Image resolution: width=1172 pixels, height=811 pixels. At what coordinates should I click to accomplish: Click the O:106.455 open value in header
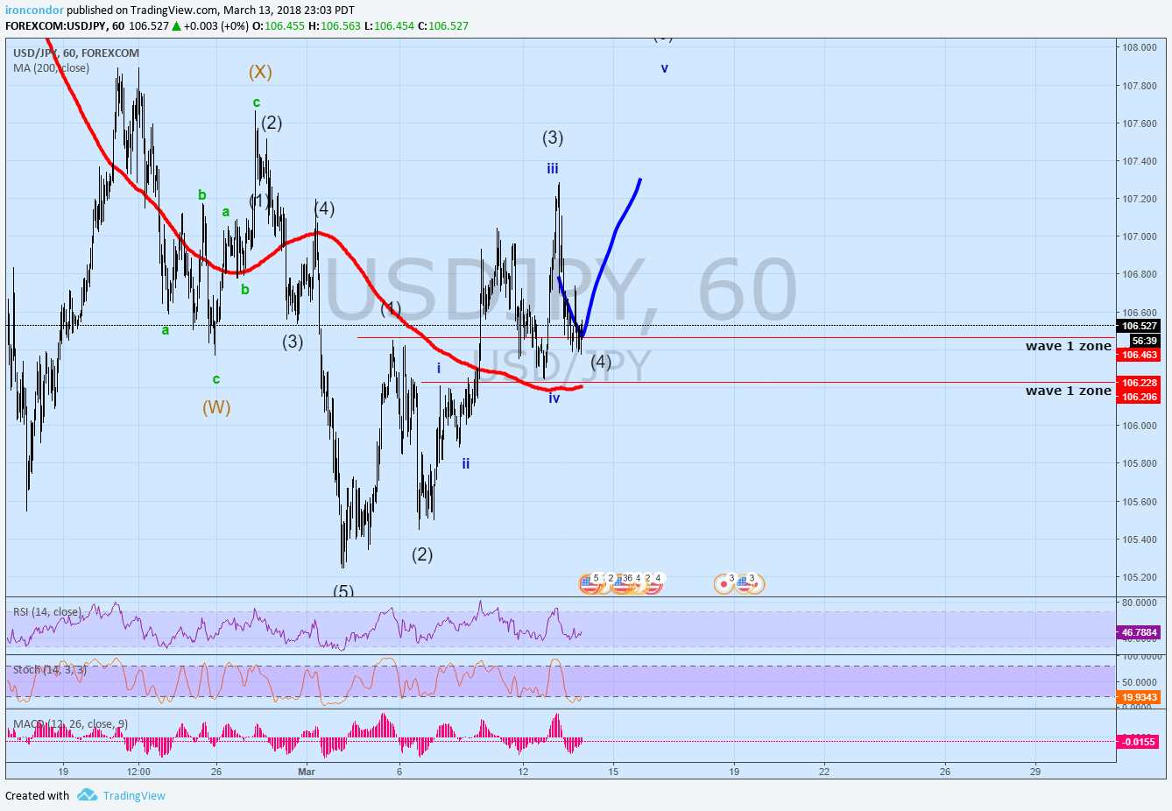[279, 25]
